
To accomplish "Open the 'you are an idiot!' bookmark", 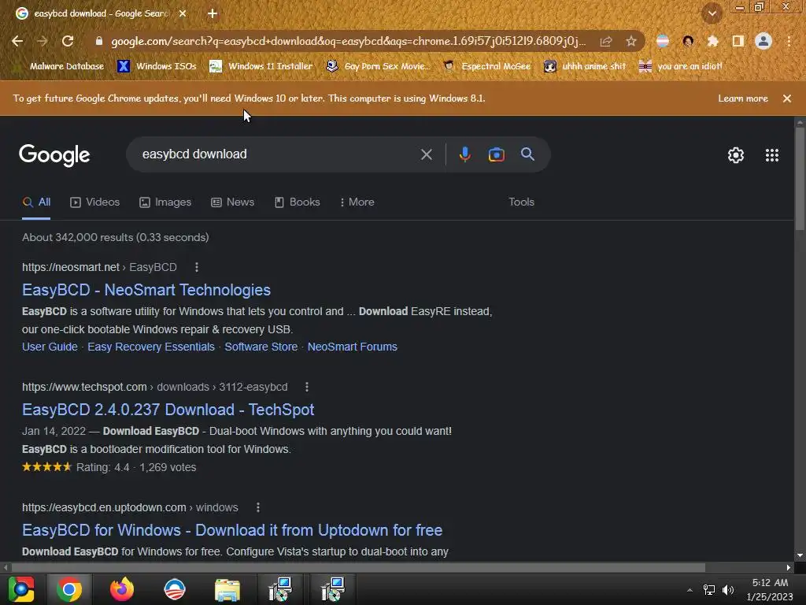I will coord(681,66).
